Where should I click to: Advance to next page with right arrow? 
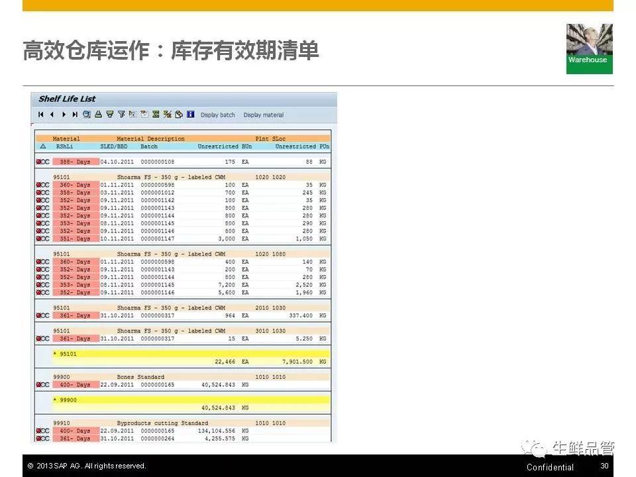coord(64,115)
